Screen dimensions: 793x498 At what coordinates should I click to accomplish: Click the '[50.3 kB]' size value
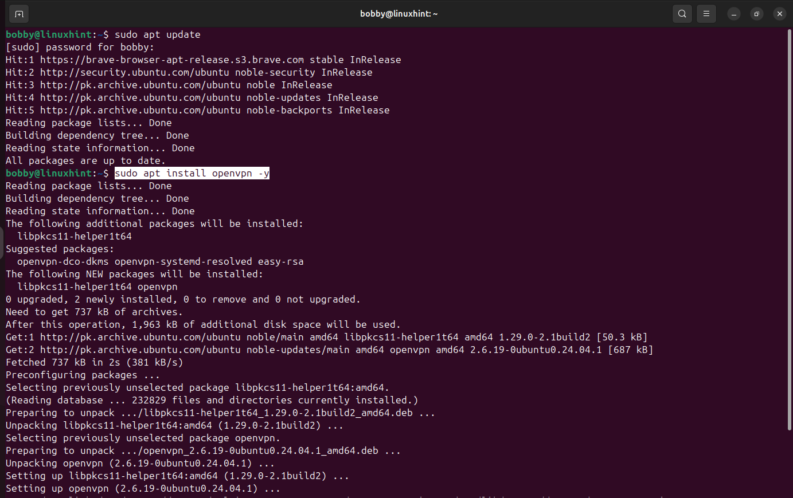[x=622, y=337]
